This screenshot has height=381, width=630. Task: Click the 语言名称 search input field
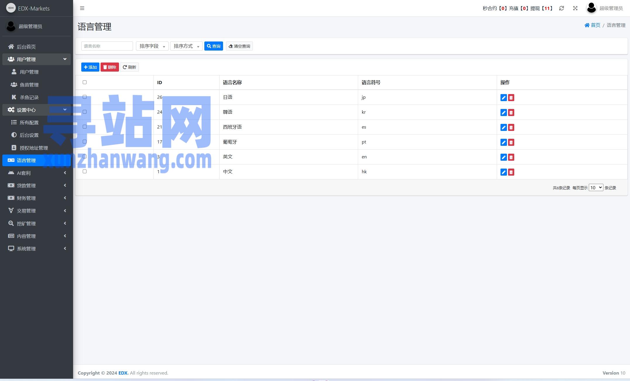(x=107, y=46)
